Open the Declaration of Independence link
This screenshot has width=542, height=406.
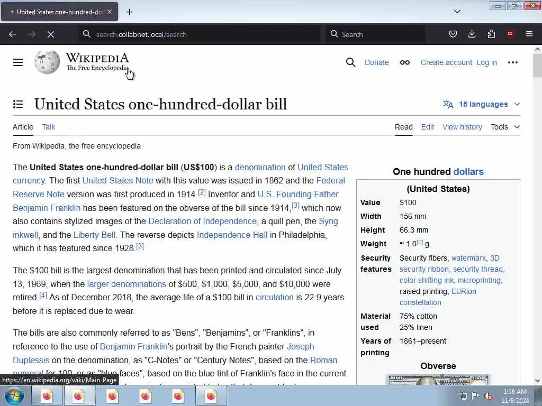203,221
